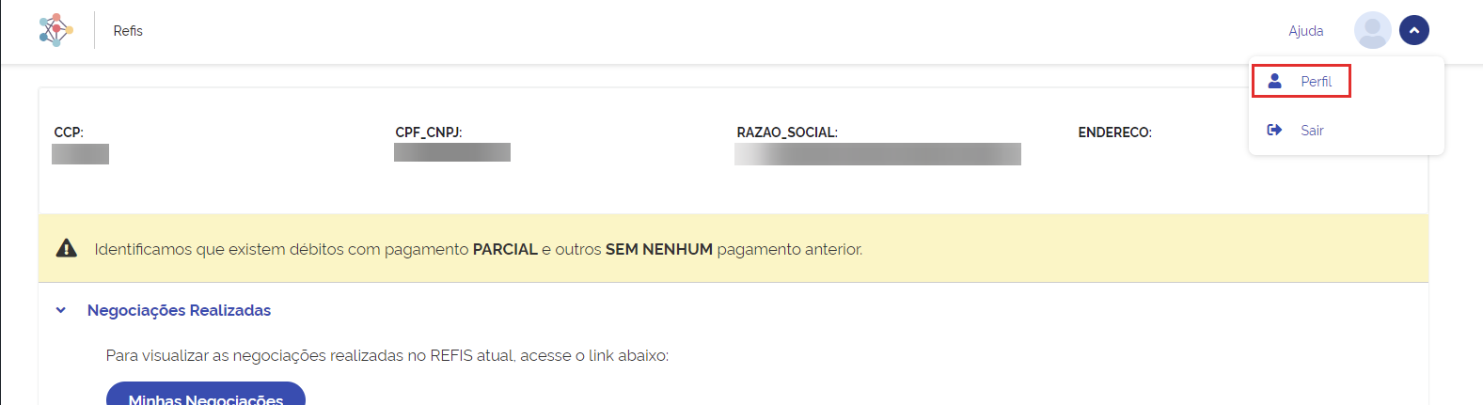Select the Perfil person icon
The width and height of the screenshot is (1483, 405).
(x=1274, y=81)
